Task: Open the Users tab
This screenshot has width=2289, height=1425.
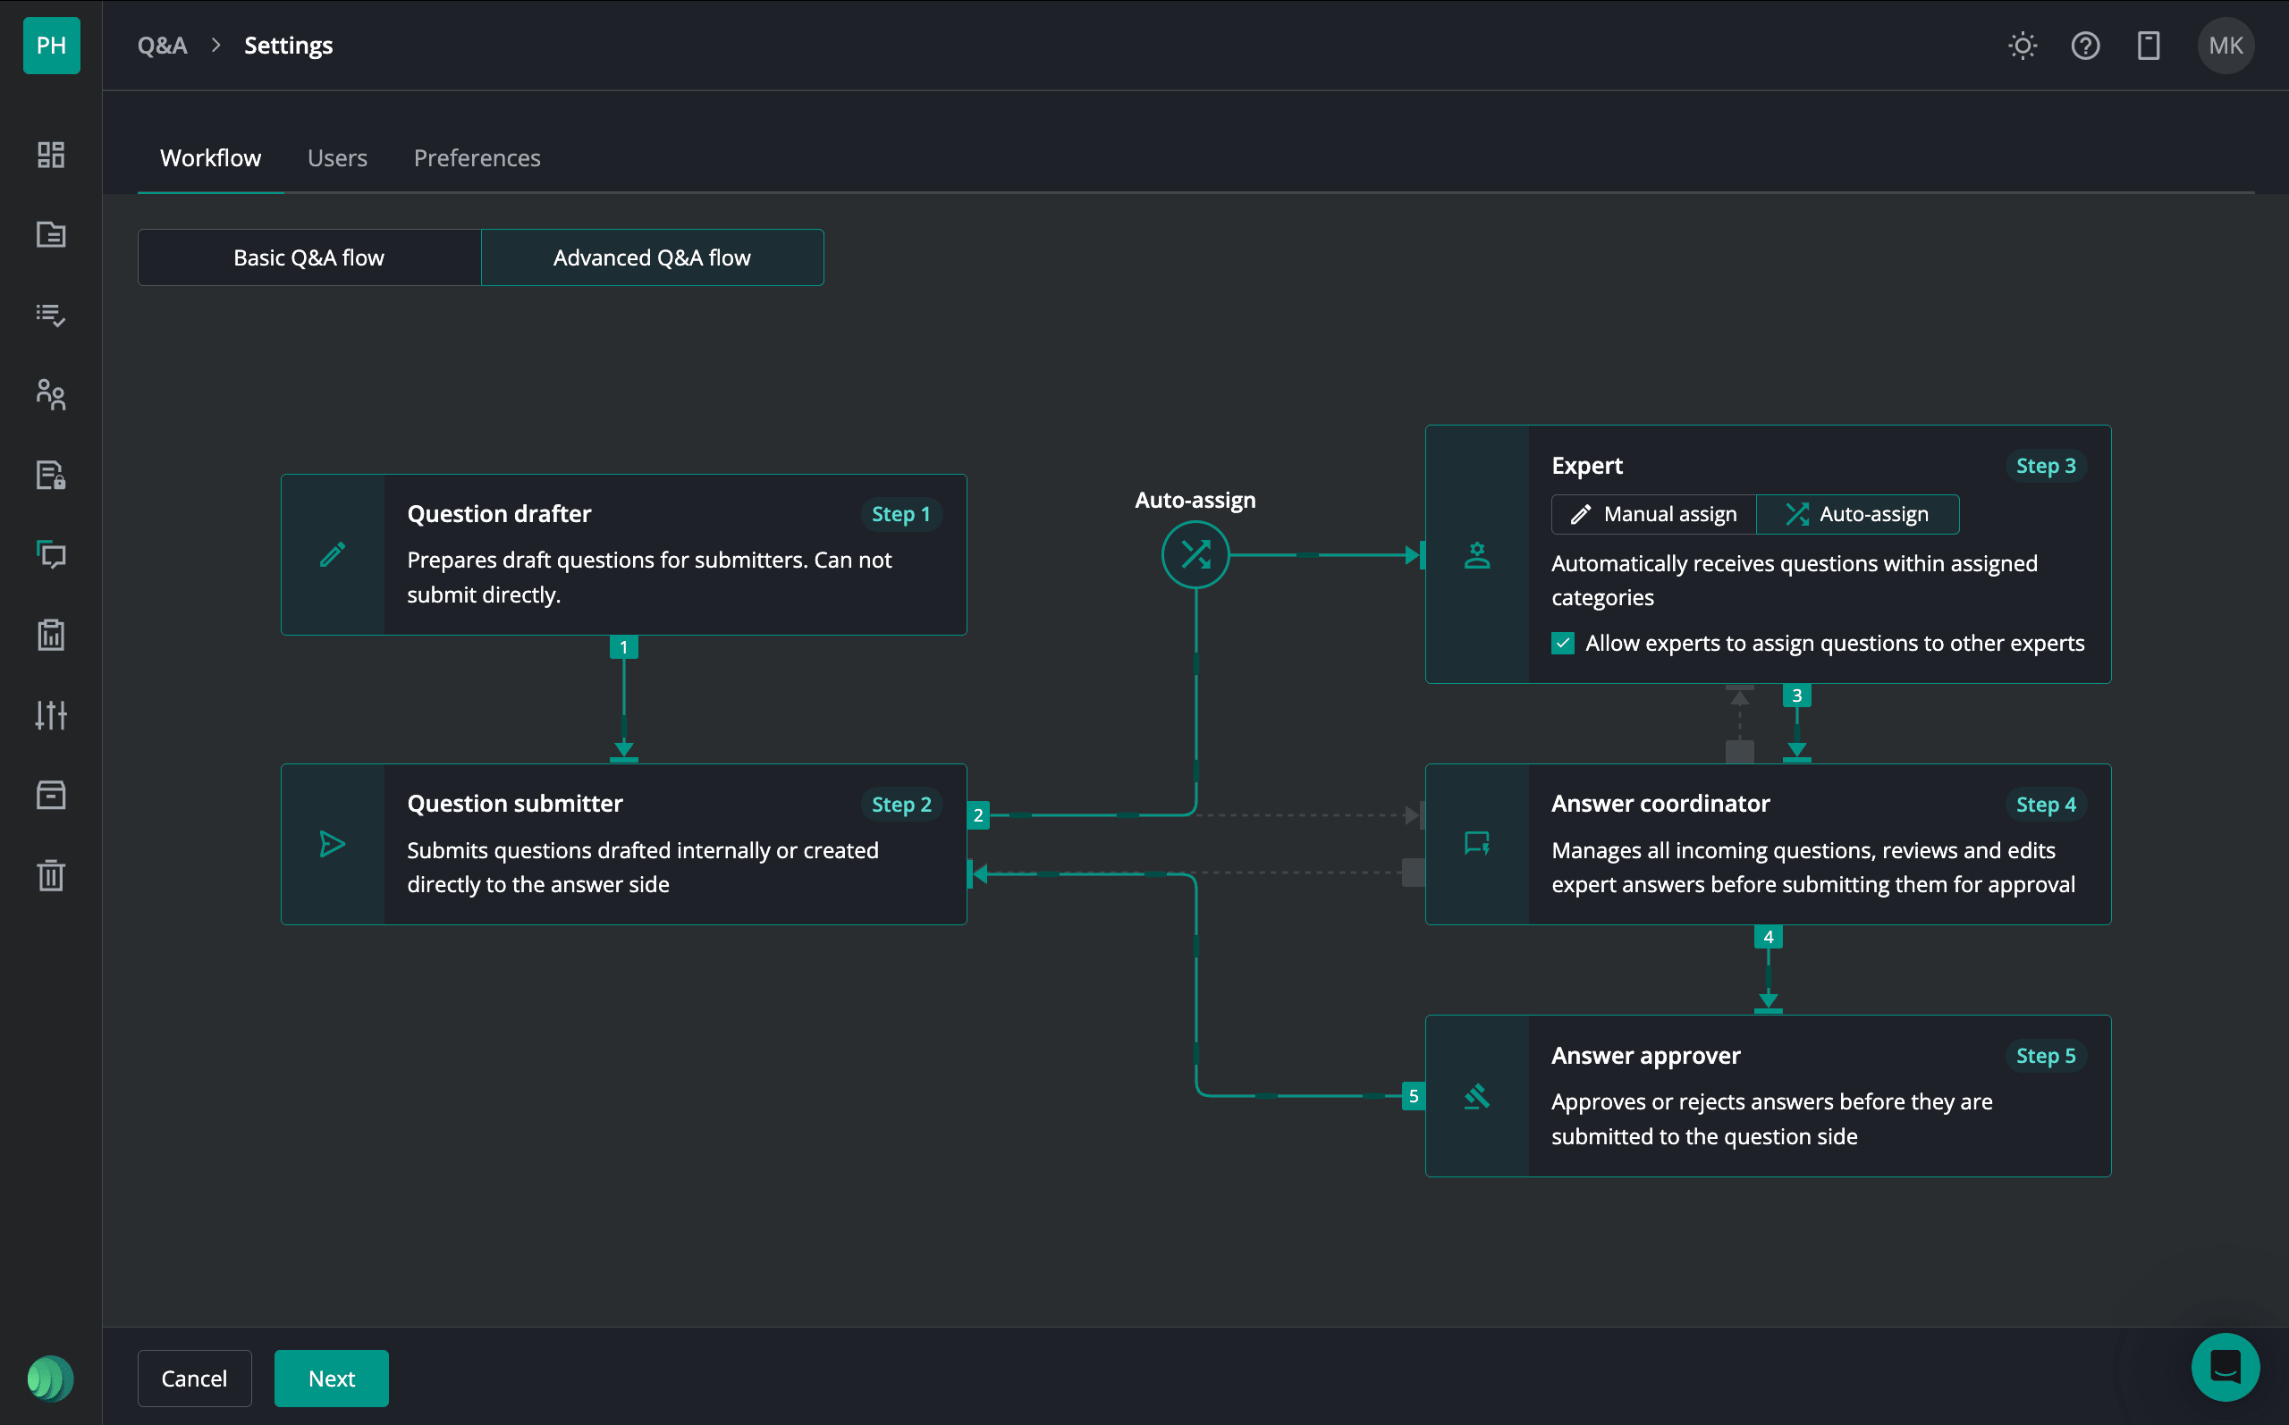Action: (337, 157)
